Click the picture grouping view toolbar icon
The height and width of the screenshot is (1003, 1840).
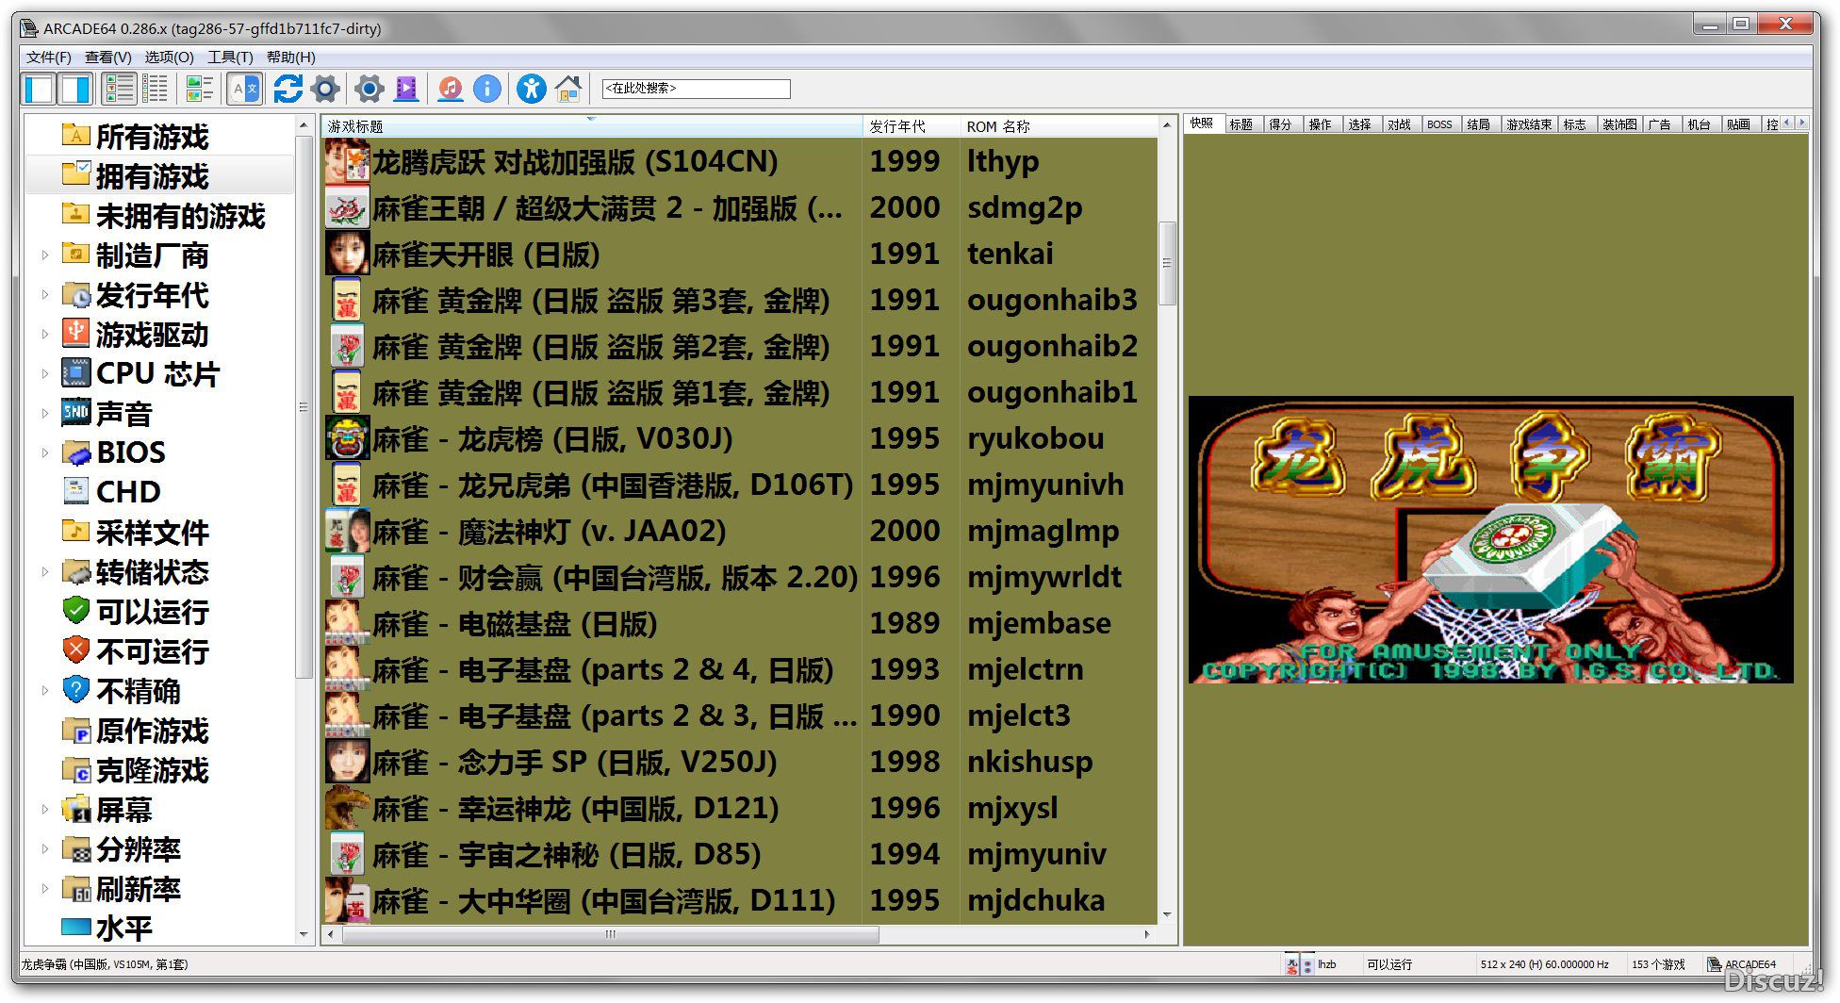pos(199,90)
